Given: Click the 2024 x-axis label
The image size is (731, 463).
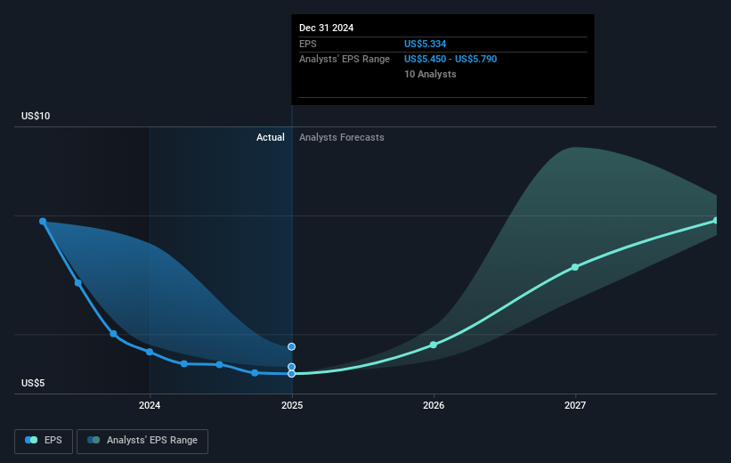Looking at the screenshot, I should tap(150, 405).
